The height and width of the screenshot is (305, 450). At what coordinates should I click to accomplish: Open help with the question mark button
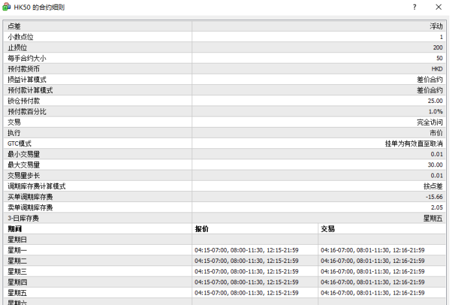coord(414,7)
